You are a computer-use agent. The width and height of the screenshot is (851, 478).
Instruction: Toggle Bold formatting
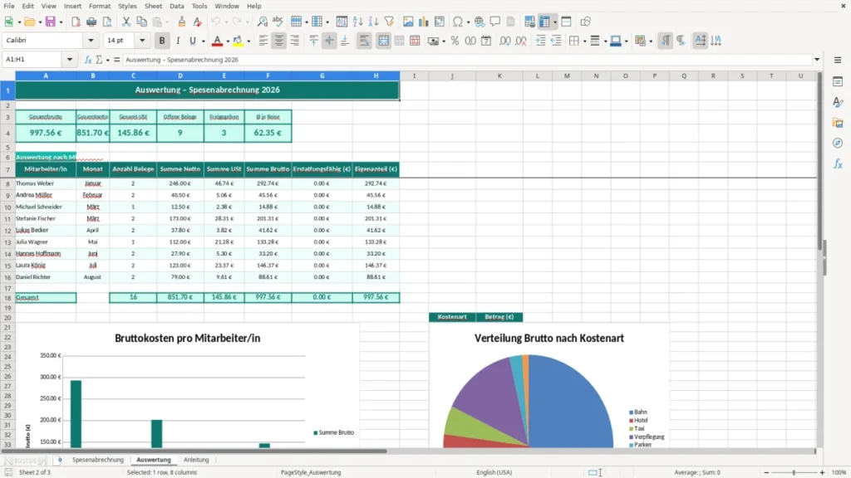(x=162, y=41)
